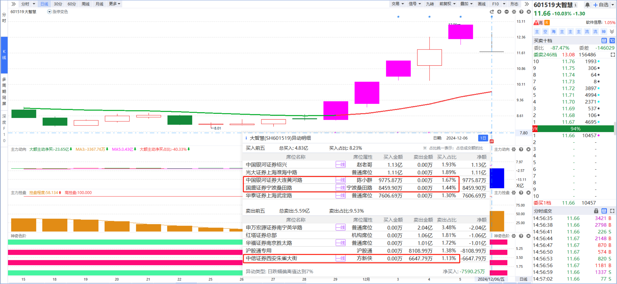
Task: Click the zoom-out minus chart icon
Action: [507, 12]
